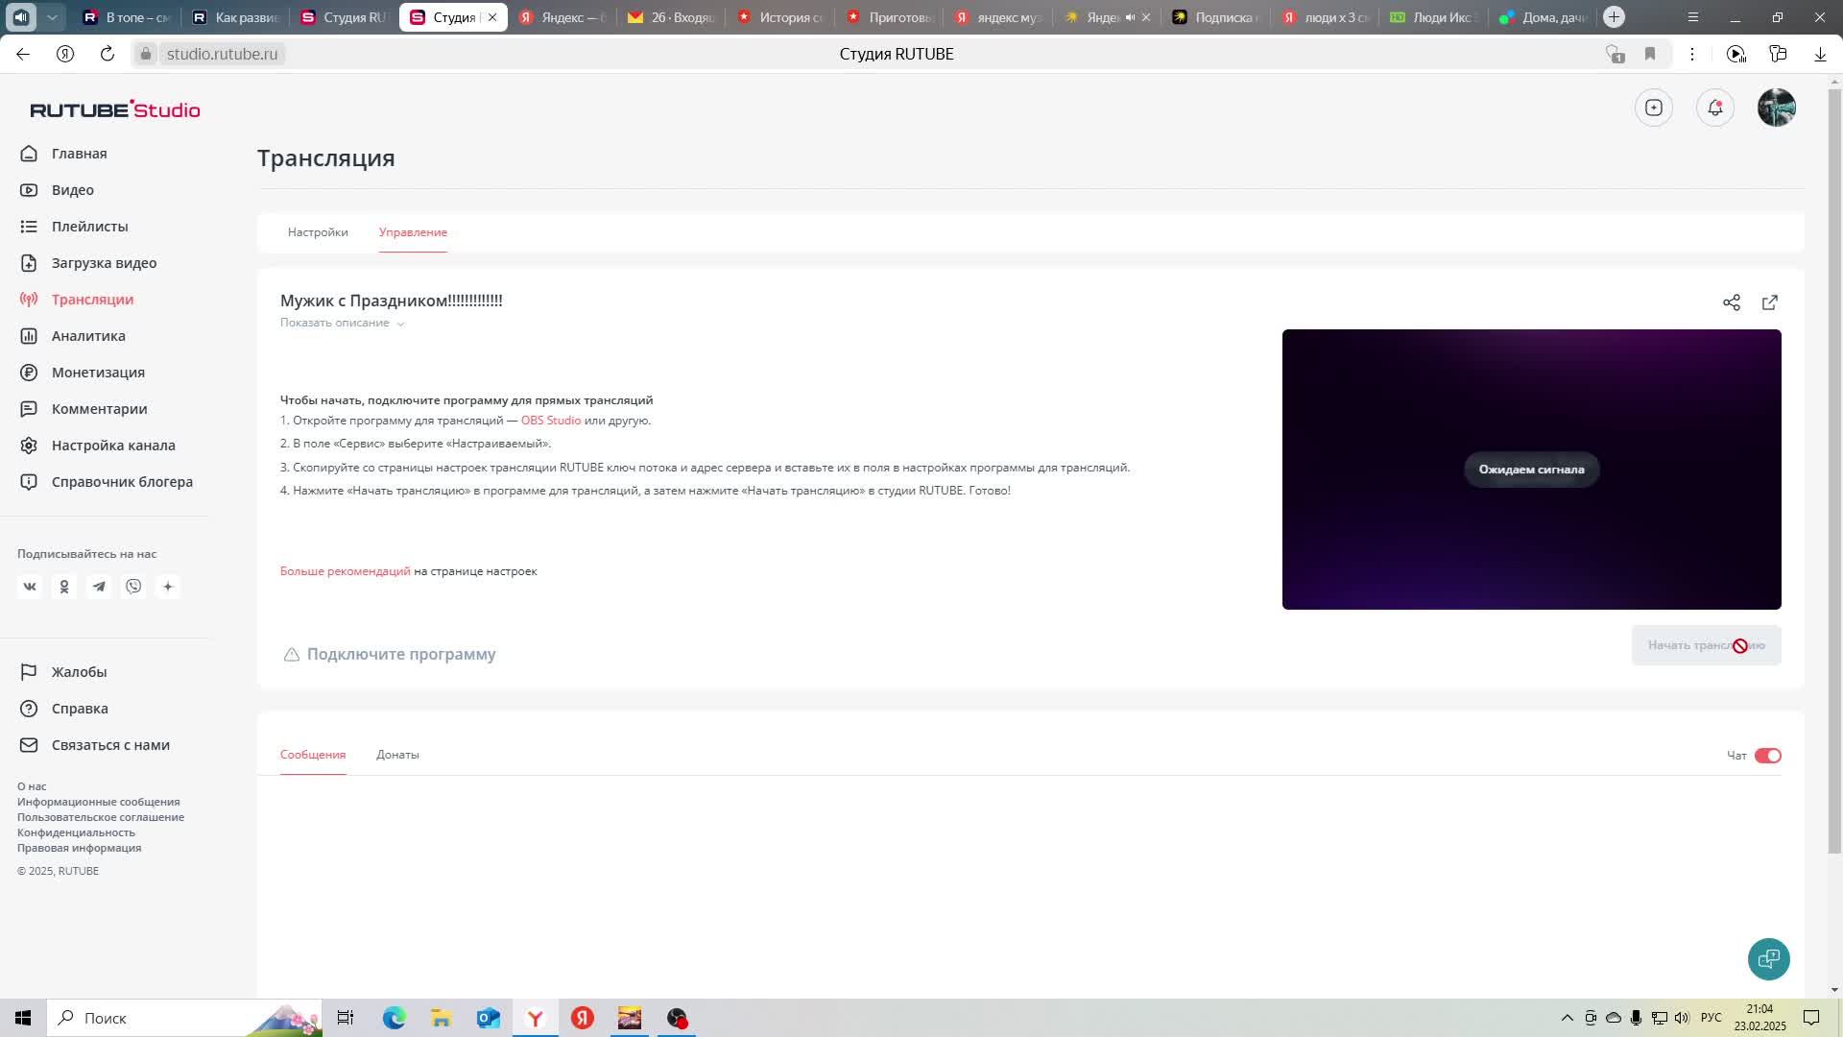Open Пользовательское соглашение footer link

101,817
